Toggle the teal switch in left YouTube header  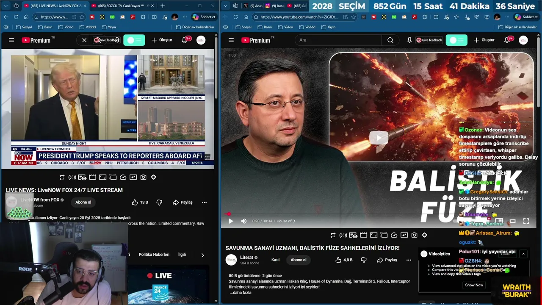click(134, 40)
